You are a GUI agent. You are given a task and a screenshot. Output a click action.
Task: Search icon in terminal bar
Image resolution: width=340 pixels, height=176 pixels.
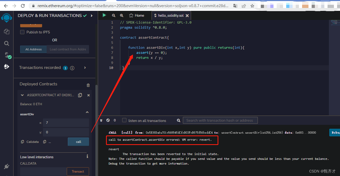pyautogui.click(x=179, y=120)
